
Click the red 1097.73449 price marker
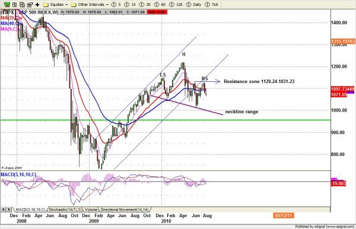coord(342,89)
